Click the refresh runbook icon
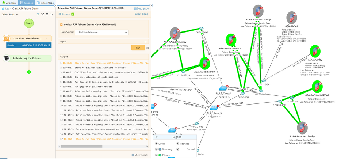The height and width of the screenshot is (159, 337). pos(38,14)
